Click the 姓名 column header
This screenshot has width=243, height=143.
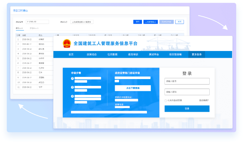coord(40,35)
